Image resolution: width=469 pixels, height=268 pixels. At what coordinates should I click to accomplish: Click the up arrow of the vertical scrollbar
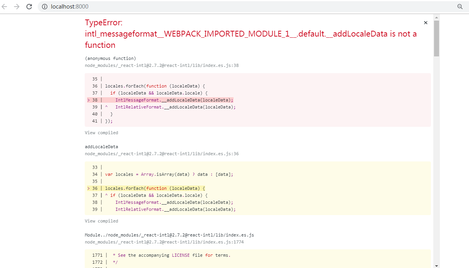click(x=436, y=18)
